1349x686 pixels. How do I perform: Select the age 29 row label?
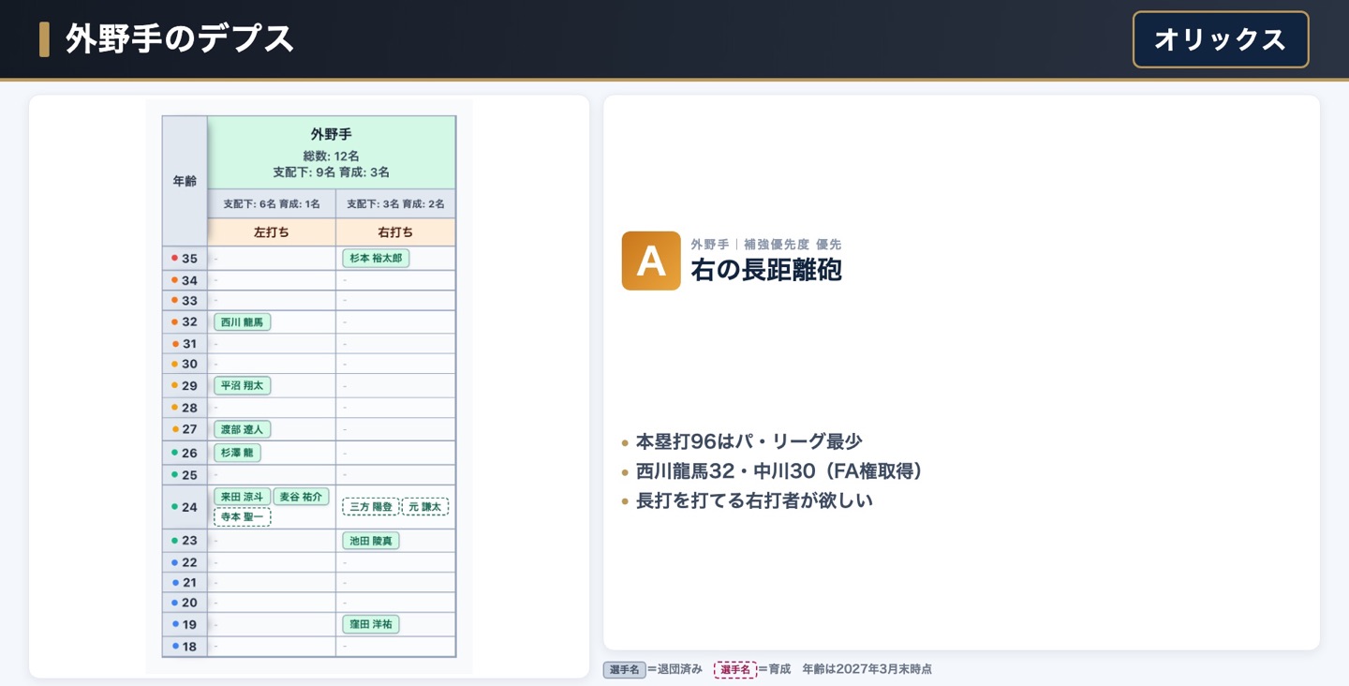point(185,385)
